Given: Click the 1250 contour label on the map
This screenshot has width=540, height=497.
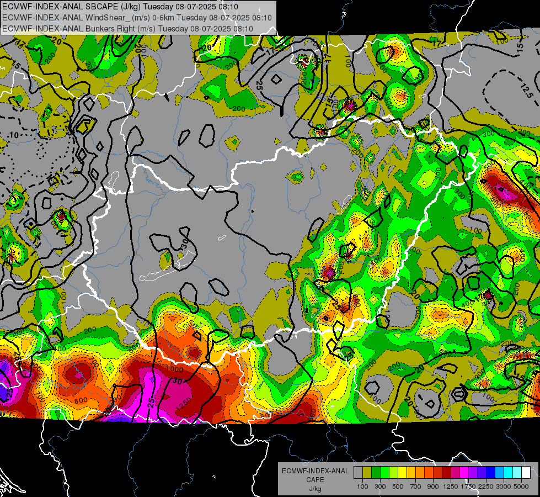Looking at the screenshot, I should point(183,404).
